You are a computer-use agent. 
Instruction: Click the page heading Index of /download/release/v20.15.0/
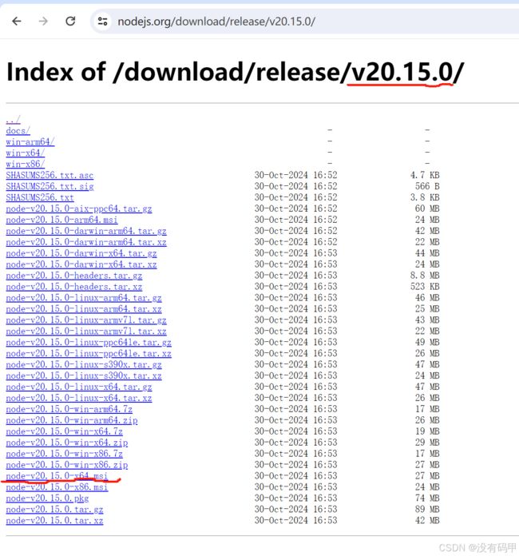click(x=235, y=72)
